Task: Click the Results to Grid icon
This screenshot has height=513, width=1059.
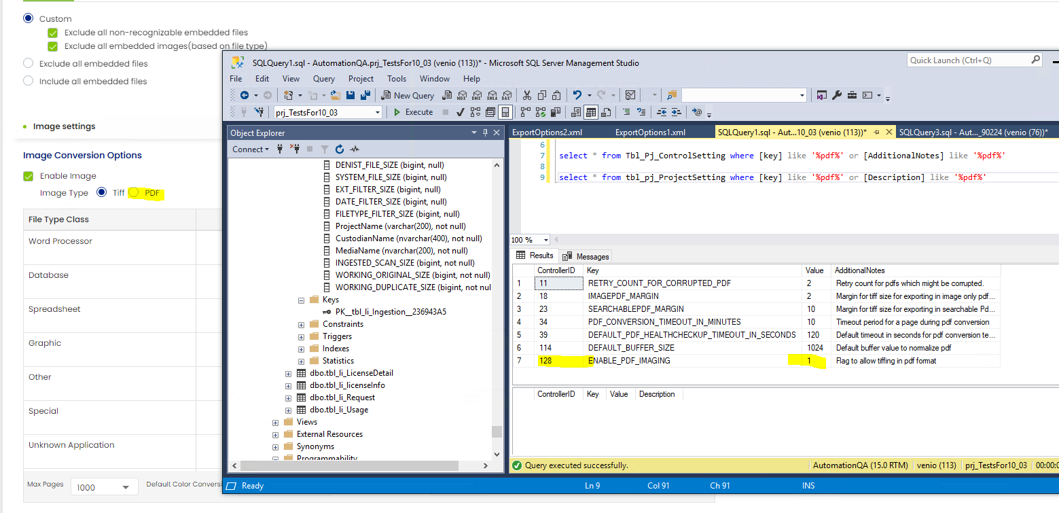Action: coord(591,112)
